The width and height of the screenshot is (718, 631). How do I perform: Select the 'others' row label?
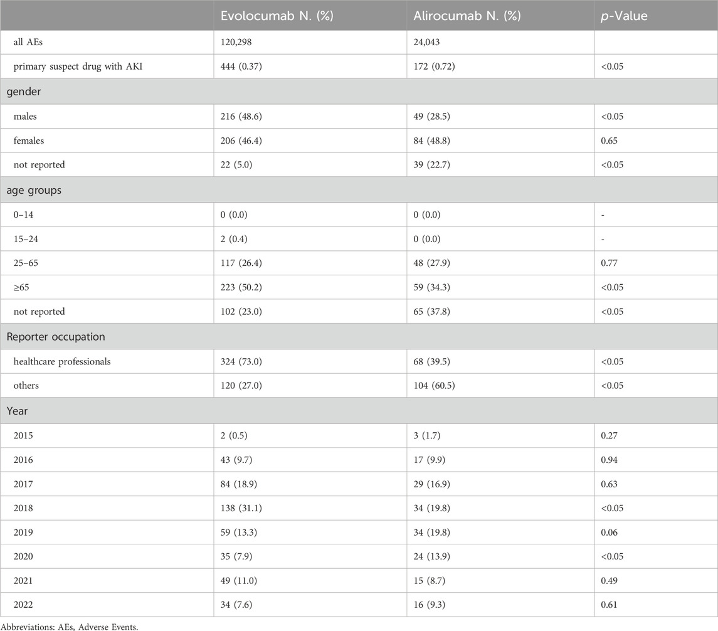(x=26, y=386)
